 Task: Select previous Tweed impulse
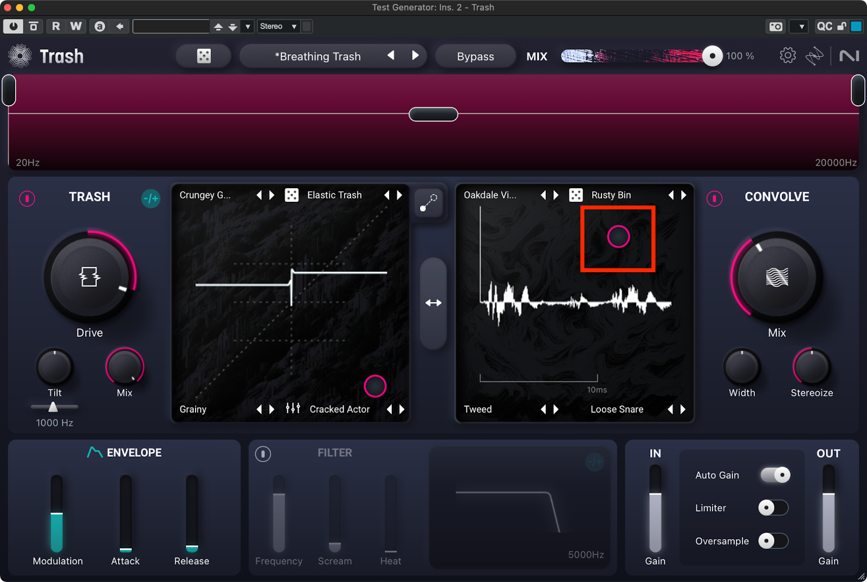pos(543,409)
